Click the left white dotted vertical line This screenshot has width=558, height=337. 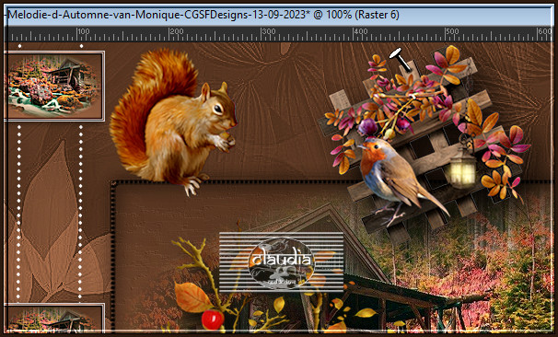click(x=19, y=211)
